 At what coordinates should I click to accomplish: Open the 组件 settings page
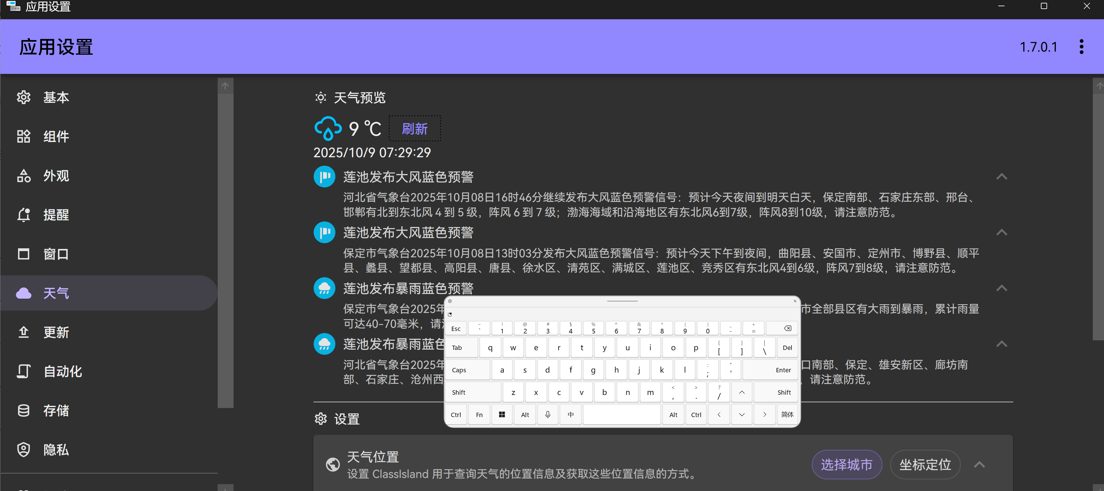(56, 136)
